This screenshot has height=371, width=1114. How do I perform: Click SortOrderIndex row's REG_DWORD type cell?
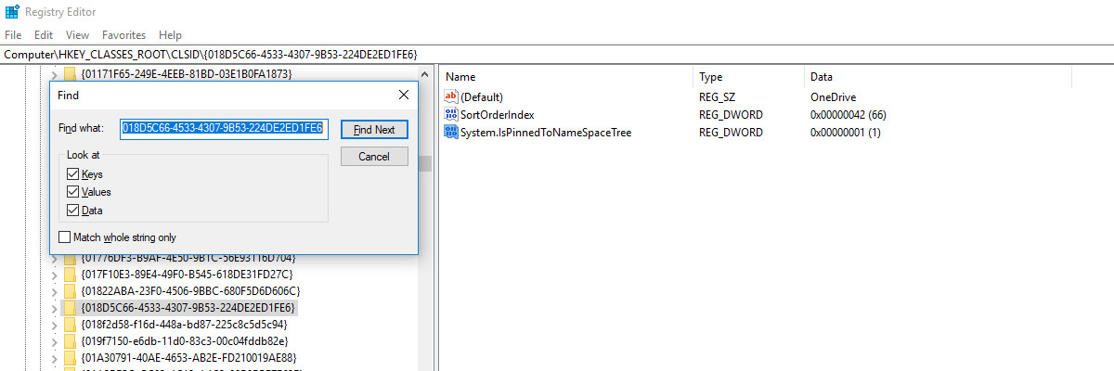[731, 114]
